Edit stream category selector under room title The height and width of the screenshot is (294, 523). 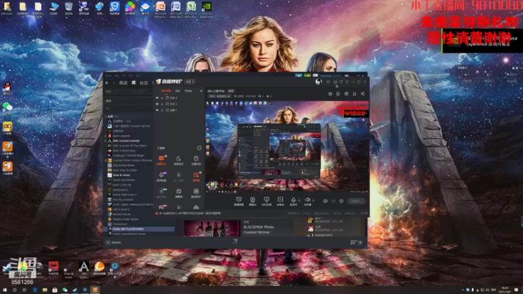click(219, 96)
